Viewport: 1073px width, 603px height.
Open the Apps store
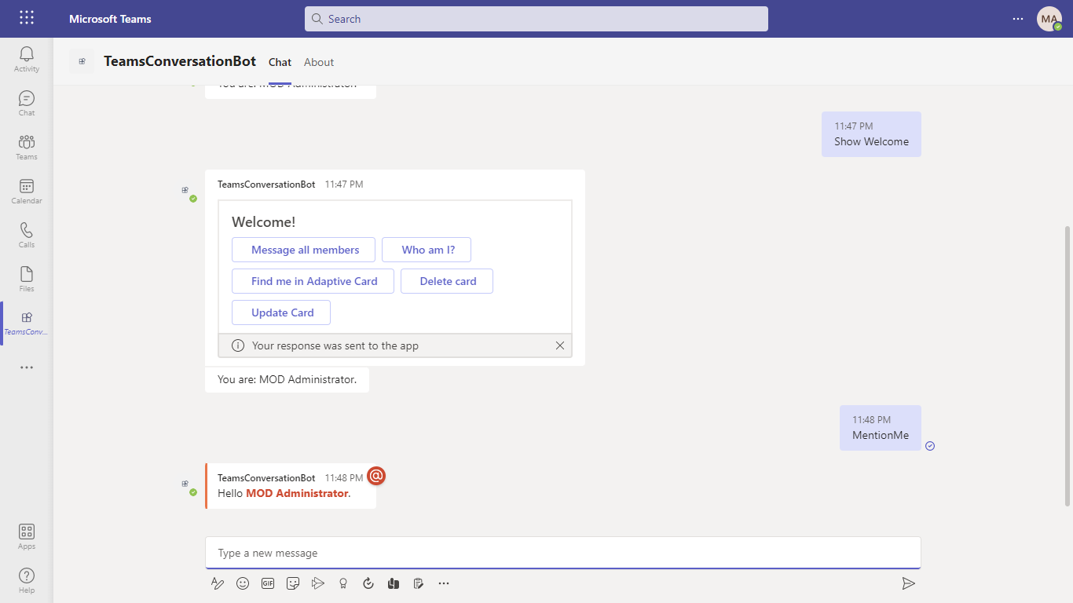point(27,536)
